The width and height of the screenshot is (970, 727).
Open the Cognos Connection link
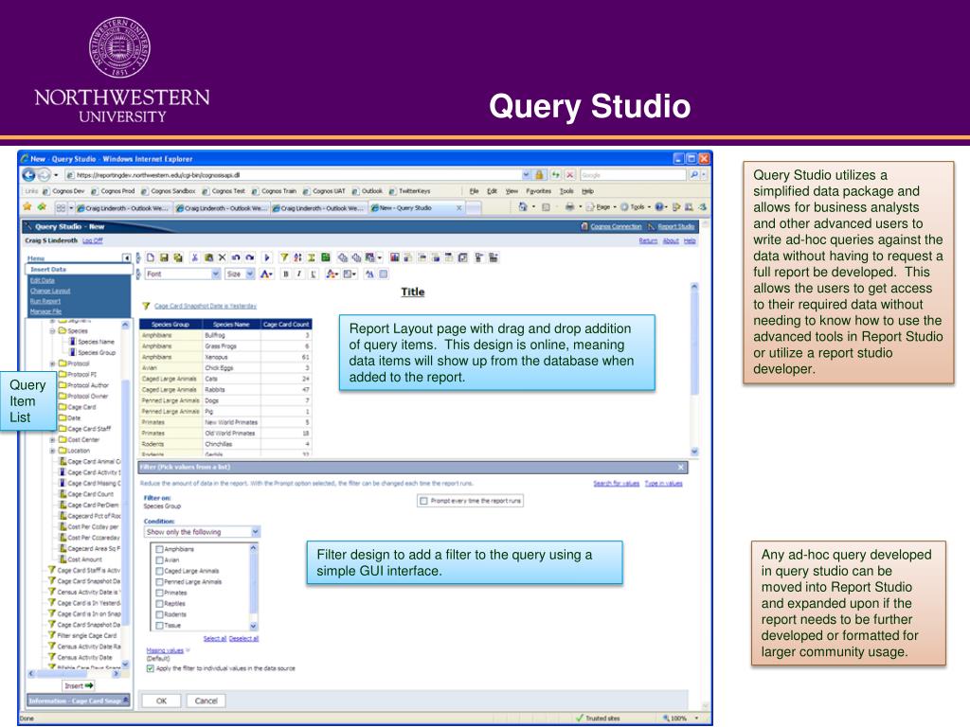pyautogui.click(x=616, y=226)
